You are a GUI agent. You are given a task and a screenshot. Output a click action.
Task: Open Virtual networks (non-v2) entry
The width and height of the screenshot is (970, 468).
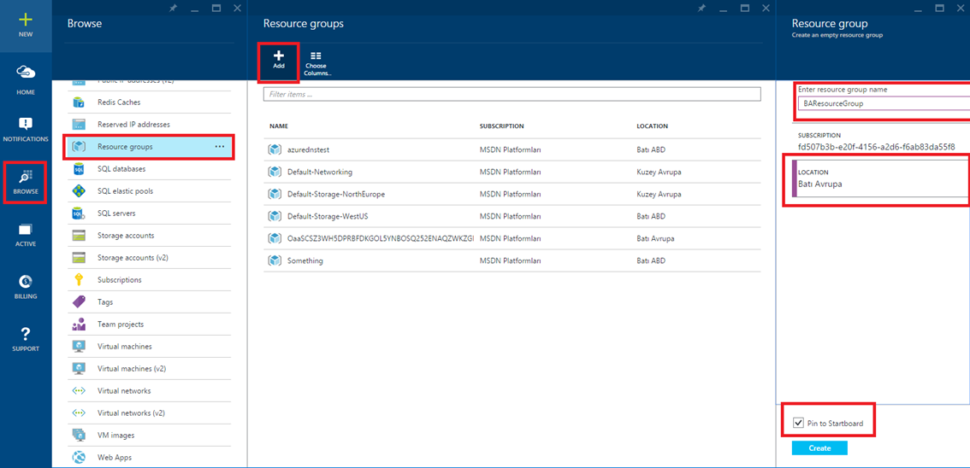pyautogui.click(x=149, y=391)
